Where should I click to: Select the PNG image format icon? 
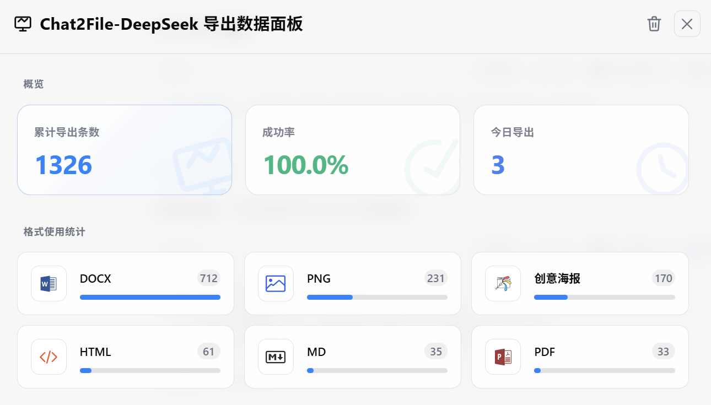[276, 283]
